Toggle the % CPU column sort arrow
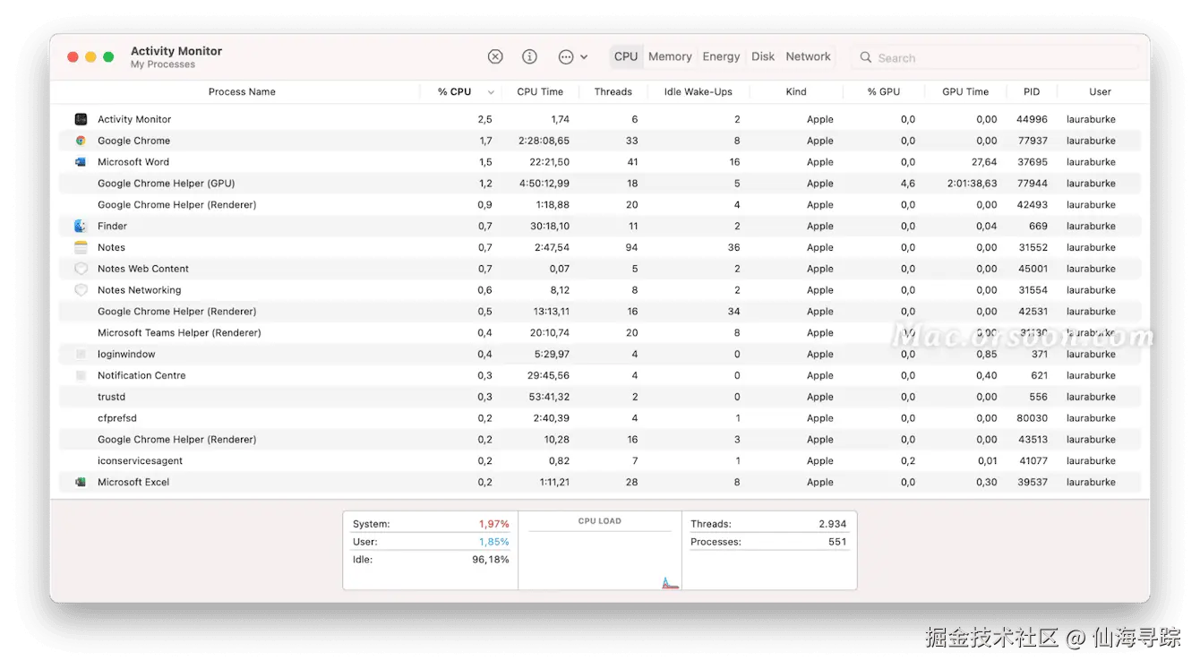1200x669 pixels. tap(491, 92)
